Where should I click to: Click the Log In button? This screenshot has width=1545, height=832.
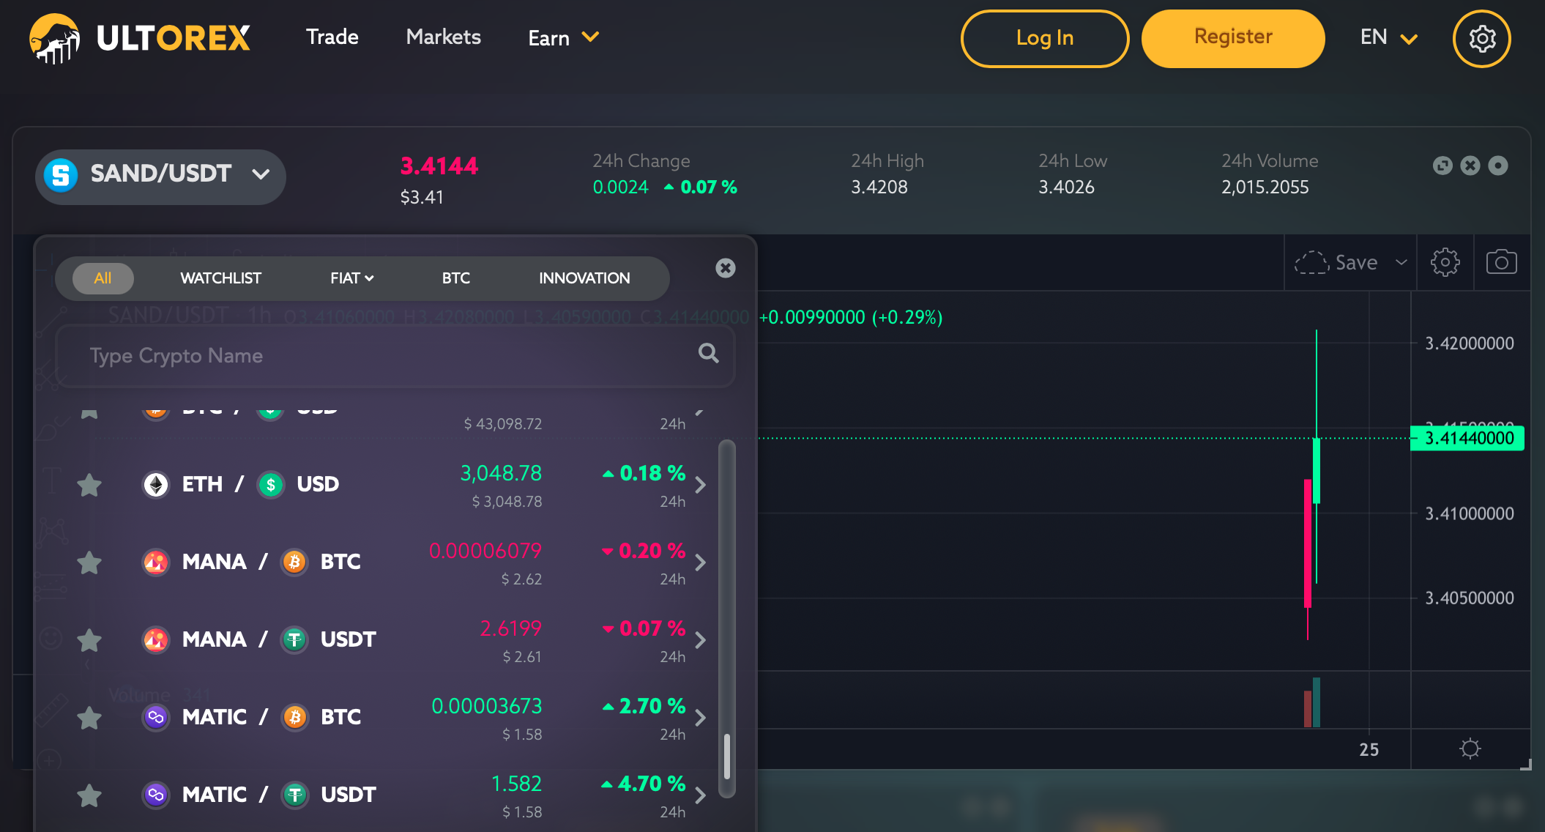1044,38
